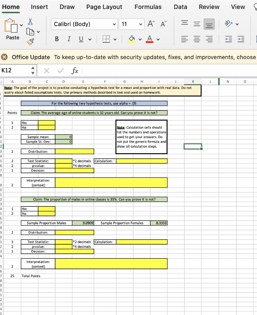The width and height of the screenshot is (257, 315).
Task: Apply bold formatting
Action: pyautogui.click(x=57, y=39)
